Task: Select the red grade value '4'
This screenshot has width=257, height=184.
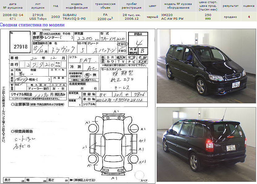Action: tap(249, 17)
